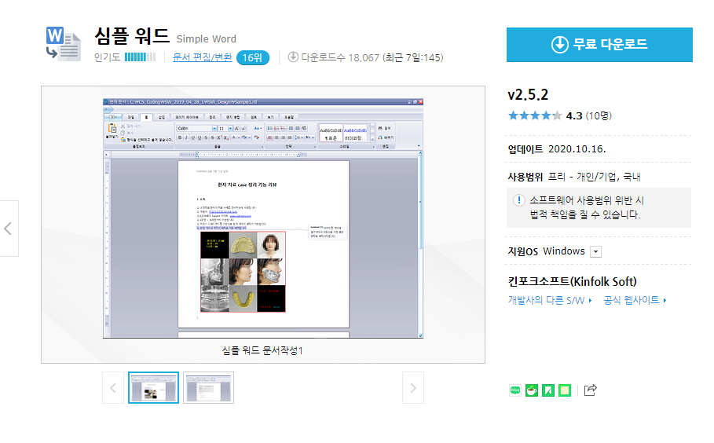Click the star rating icons
Image resolution: width=714 pixels, height=443 pixels.
pos(535,115)
